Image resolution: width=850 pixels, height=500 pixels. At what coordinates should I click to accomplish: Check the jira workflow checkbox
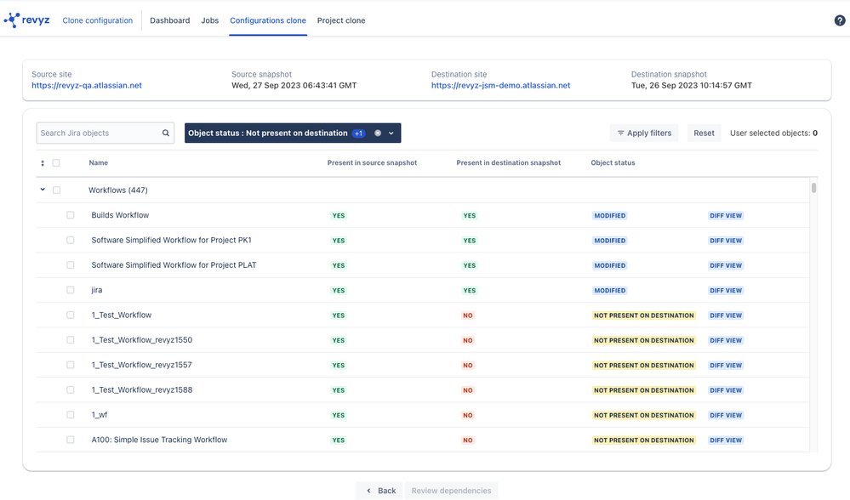click(x=71, y=290)
